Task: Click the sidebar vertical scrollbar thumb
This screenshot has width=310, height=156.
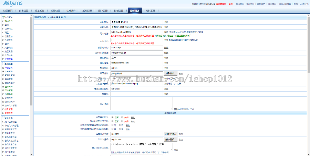Action: pyautogui.click(x=31, y=61)
